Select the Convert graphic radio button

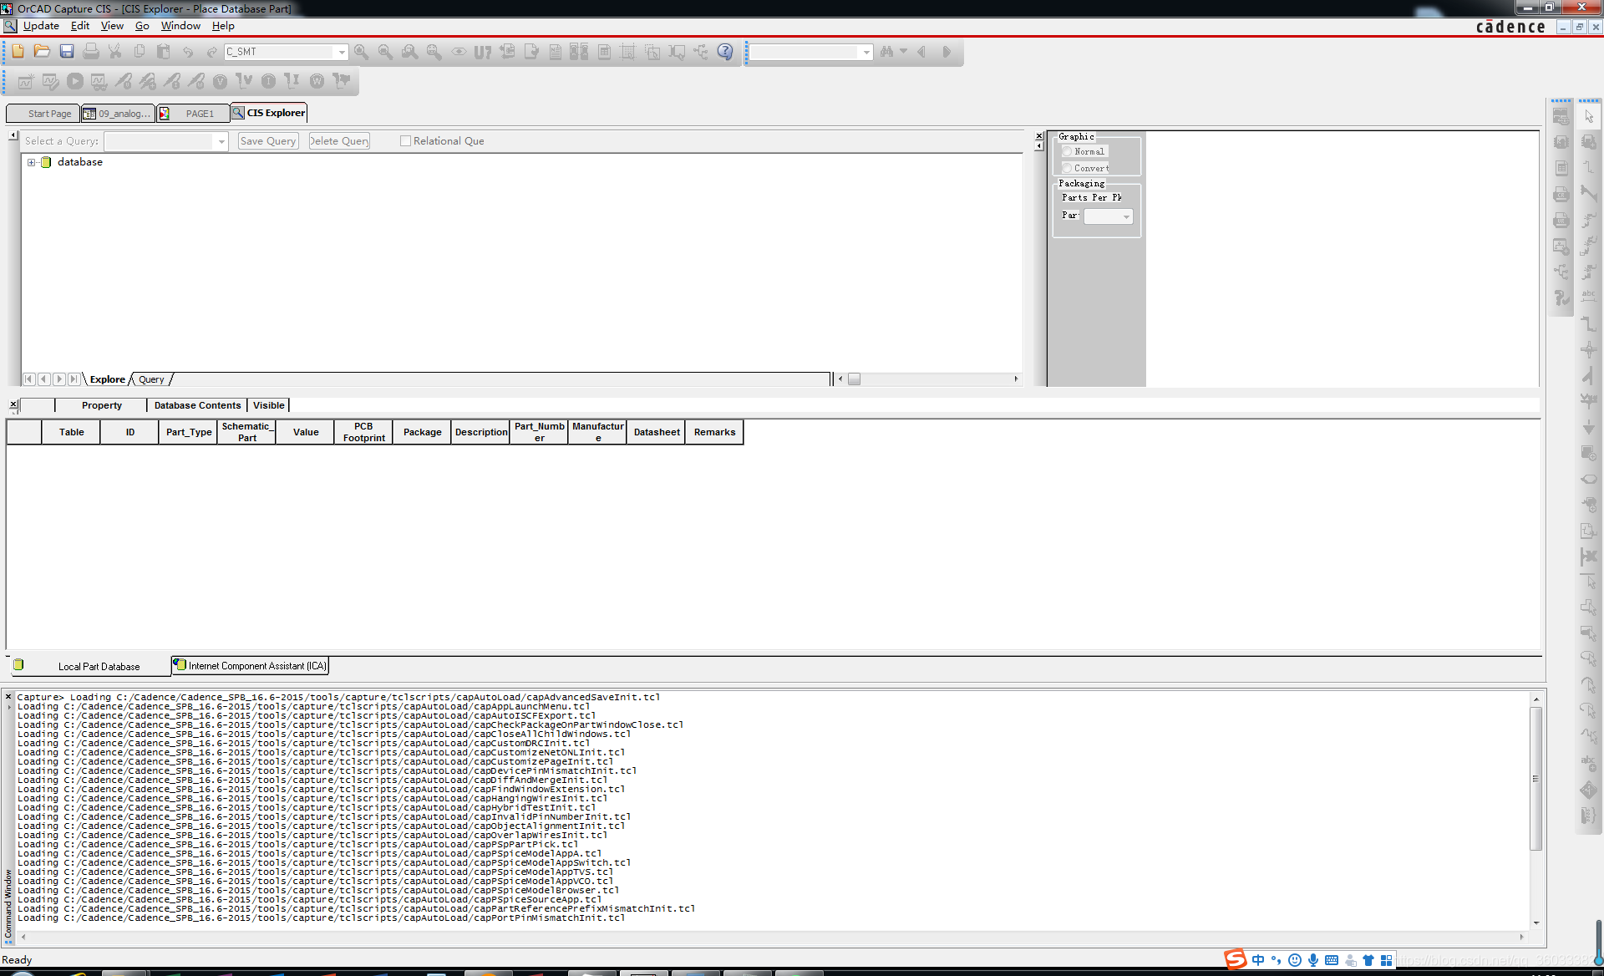pyautogui.click(x=1067, y=168)
